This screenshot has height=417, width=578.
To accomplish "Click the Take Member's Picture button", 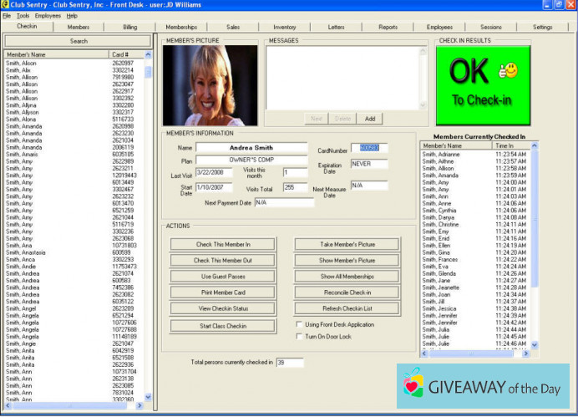I will tap(347, 244).
